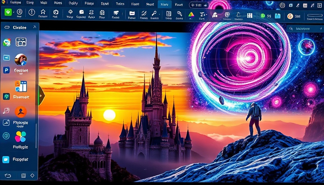Click the round circle icon at top right
The image size is (324, 185).
click(x=282, y=5)
